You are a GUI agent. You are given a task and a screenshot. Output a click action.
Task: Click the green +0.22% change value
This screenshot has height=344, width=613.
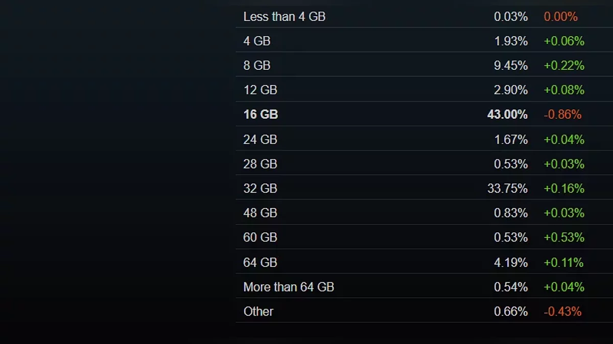coord(564,66)
